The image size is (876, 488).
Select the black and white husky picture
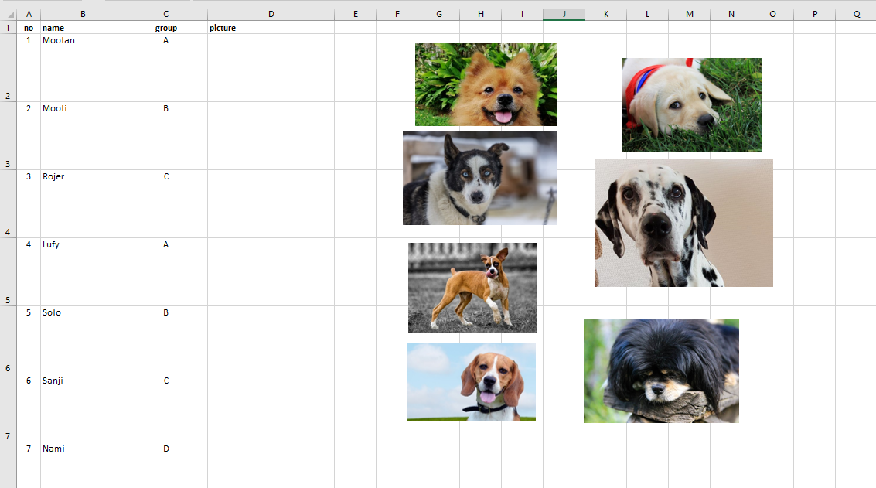(x=479, y=178)
